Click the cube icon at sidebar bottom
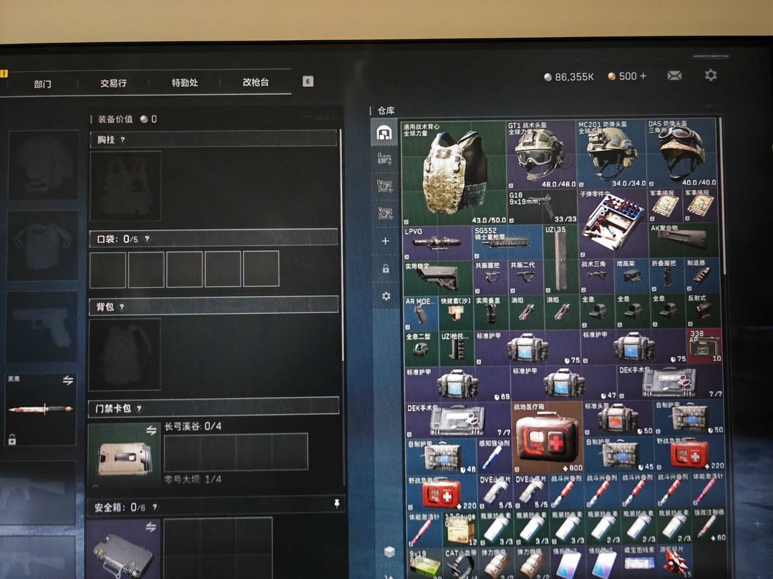This screenshot has width=773, height=579. pyautogui.click(x=389, y=551)
